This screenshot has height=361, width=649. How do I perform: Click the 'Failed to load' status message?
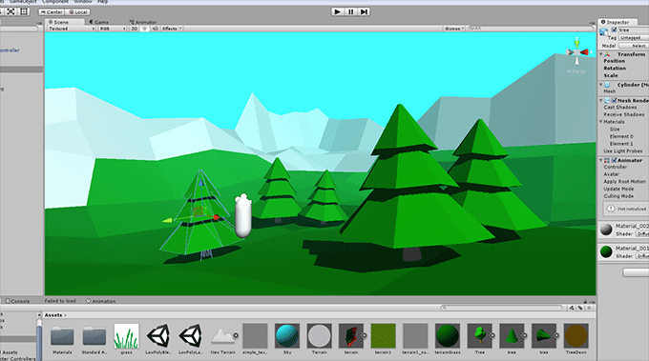[60, 301]
